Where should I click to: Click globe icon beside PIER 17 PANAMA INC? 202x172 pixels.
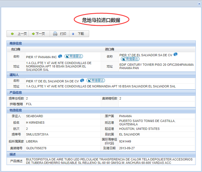[60, 56]
